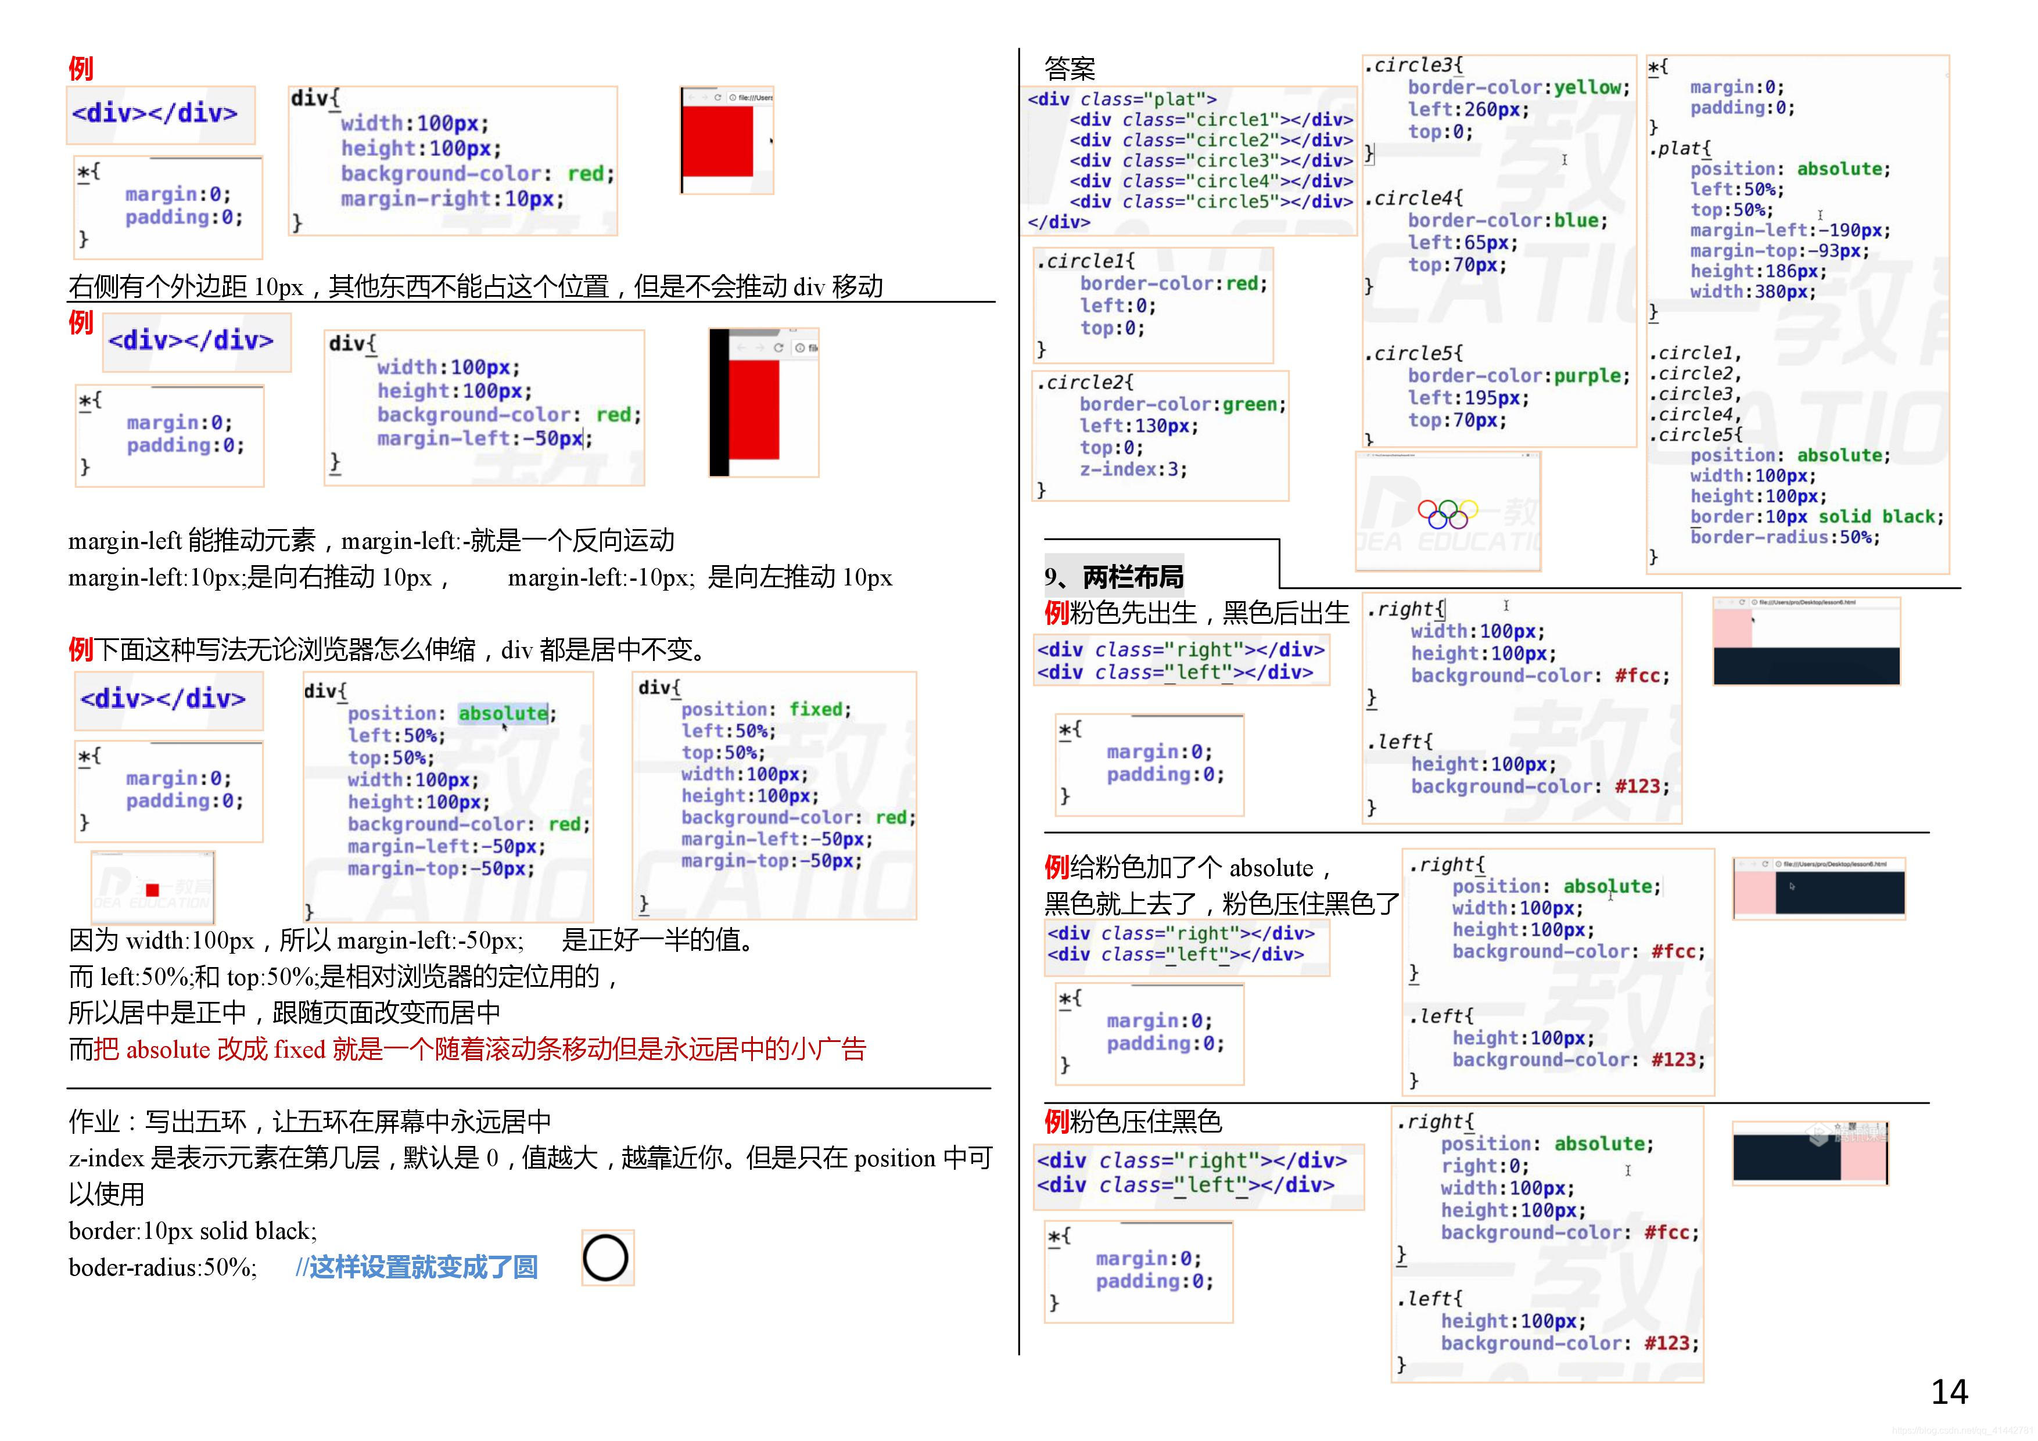This screenshot has height=1441, width=2038.
Task: Click the highlighted 'absolute' keyword in div code
Action: pos(503,713)
